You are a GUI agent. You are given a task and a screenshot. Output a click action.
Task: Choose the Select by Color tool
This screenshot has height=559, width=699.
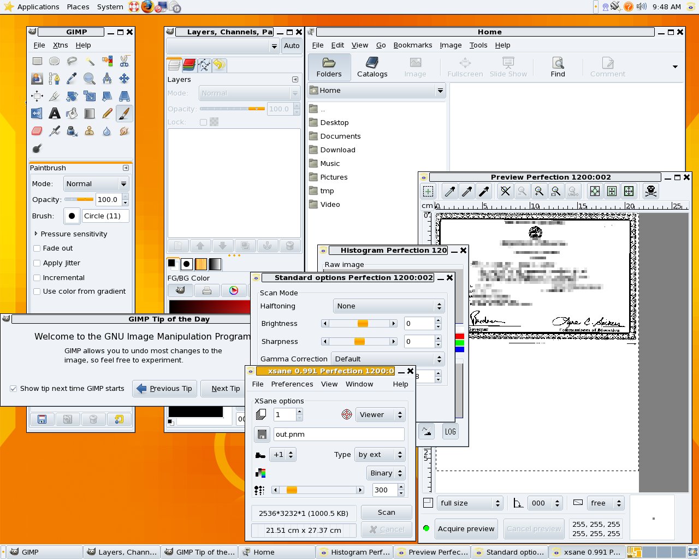(107, 61)
